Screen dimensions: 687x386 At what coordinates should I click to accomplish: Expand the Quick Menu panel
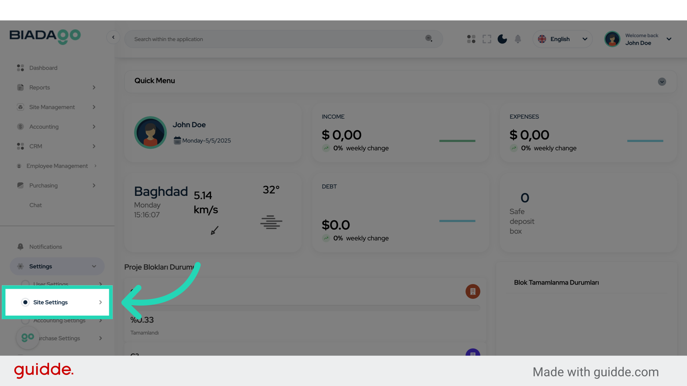point(662,82)
